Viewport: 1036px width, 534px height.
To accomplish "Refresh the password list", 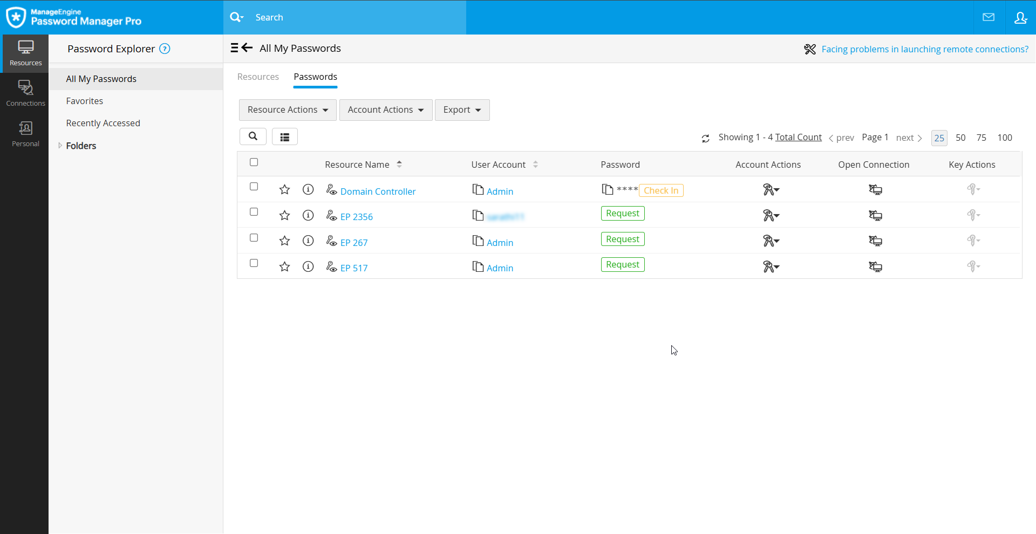I will pyautogui.click(x=705, y=138).
